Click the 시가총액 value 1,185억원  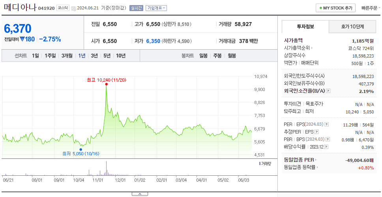(x=363, y=41)
